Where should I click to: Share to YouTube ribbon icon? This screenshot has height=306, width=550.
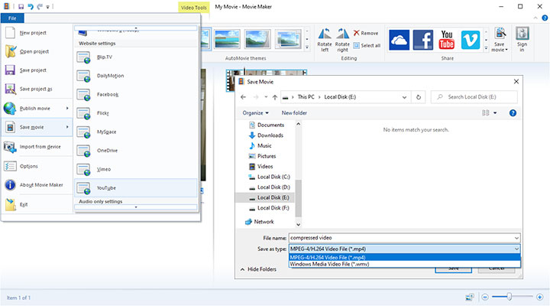(447, 40)
